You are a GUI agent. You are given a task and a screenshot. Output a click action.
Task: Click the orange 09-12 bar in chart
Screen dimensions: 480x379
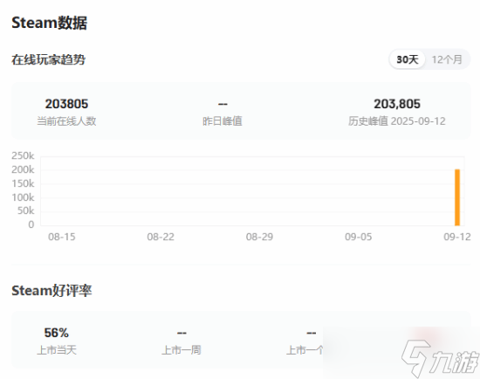pos(457,197)
